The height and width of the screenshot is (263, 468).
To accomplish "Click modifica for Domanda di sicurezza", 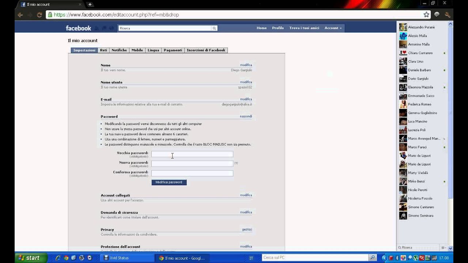I will coord(246,212).
